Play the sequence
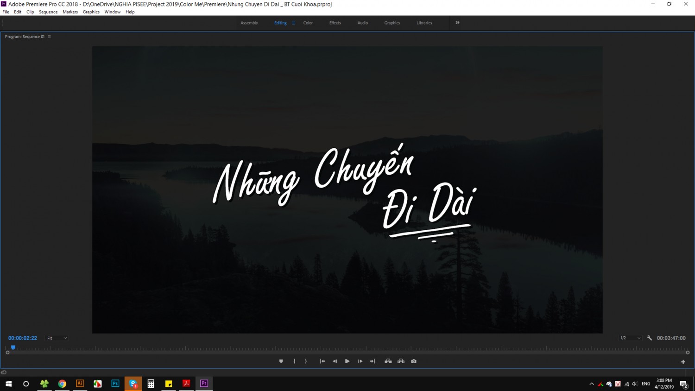Screen dimensions: 695x391 pos(347,361)
